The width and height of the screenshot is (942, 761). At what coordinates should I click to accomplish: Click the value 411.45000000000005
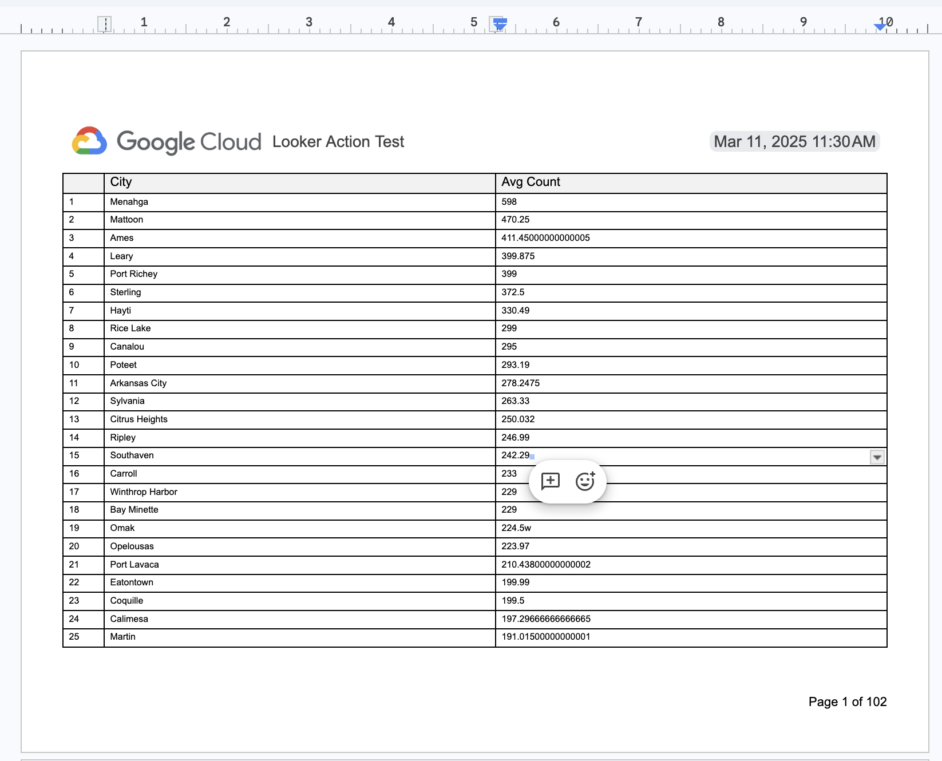[x=545, y=238]
